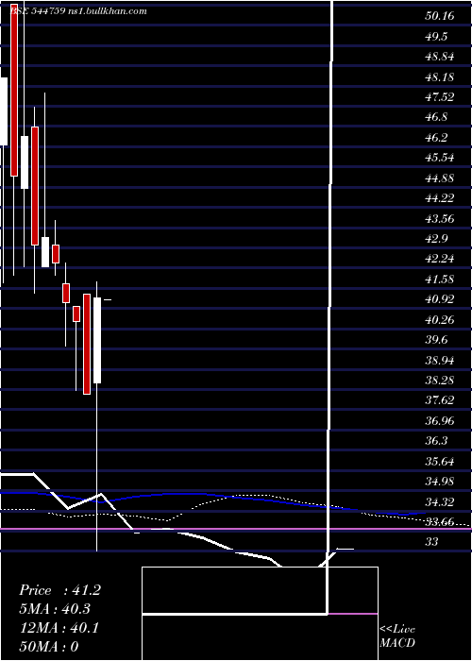Click the 5MA : 40.3 readout
Screen dimensions: 472x661
click(55, 609)
